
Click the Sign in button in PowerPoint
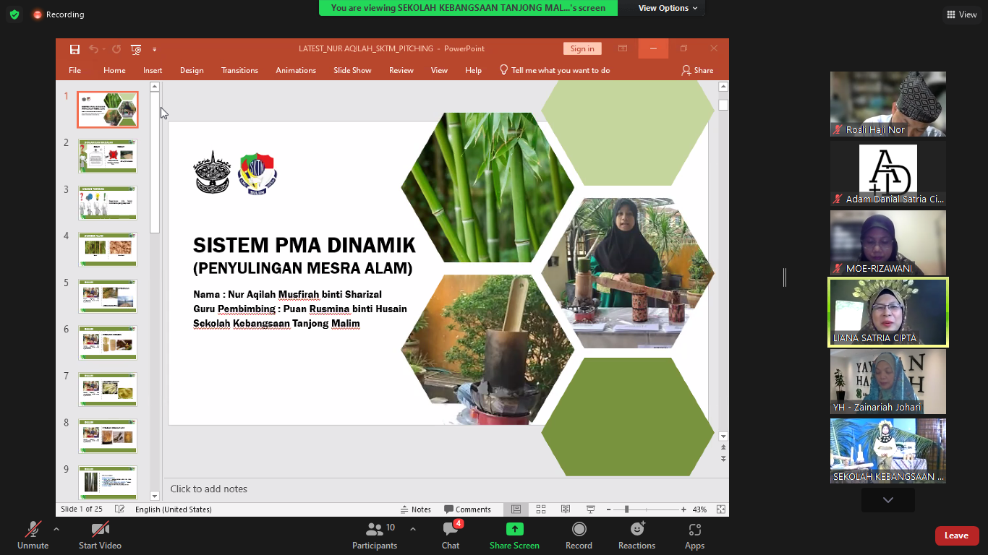[582, 48]
